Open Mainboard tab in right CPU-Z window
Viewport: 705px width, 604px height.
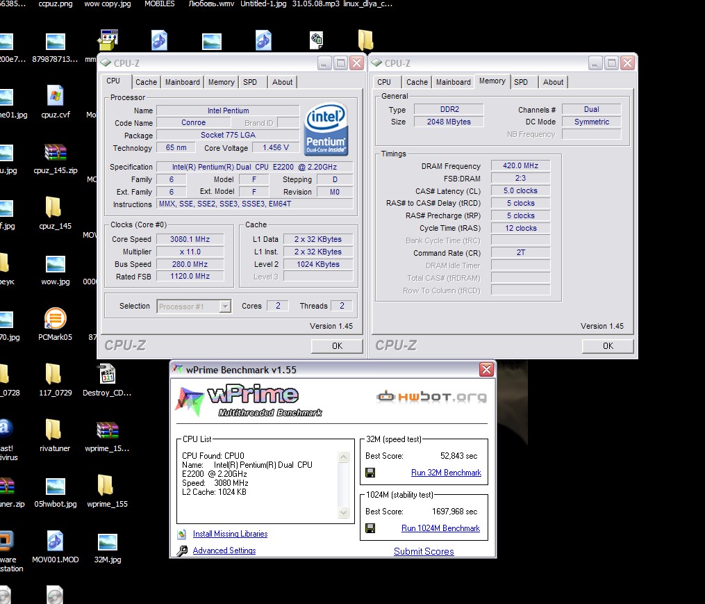click(x=453, y=82)
